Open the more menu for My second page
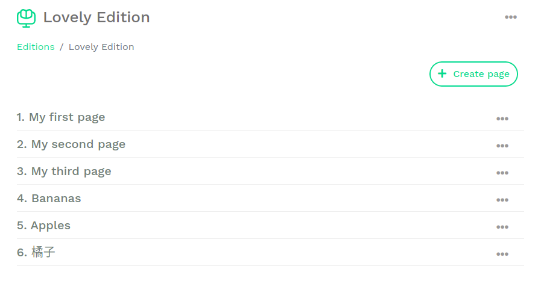The width and height of the screenshot is (538, 284). pos(502,146)
